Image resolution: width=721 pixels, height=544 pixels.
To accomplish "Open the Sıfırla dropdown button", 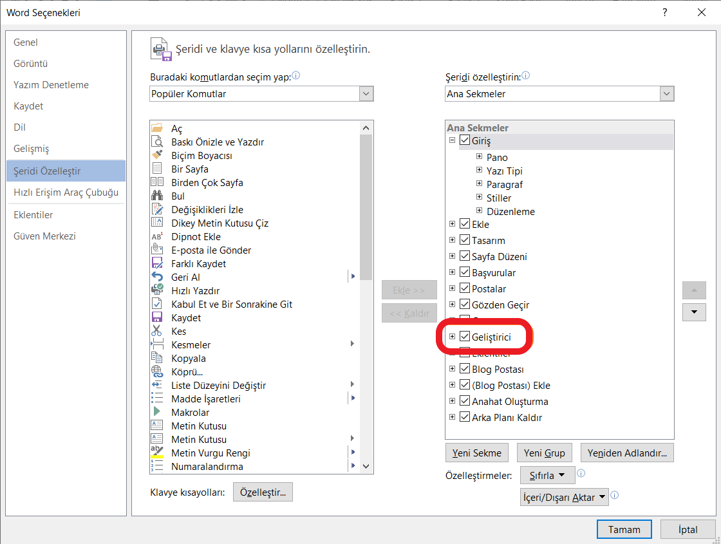I will point(547,475).
